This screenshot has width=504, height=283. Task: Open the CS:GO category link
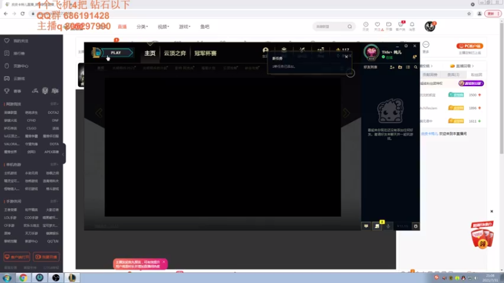pyautogui.click(x=31, y=128)
